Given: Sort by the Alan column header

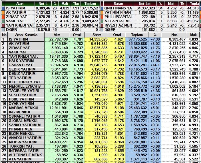Looking at the screenshot, I should (20, 4).
